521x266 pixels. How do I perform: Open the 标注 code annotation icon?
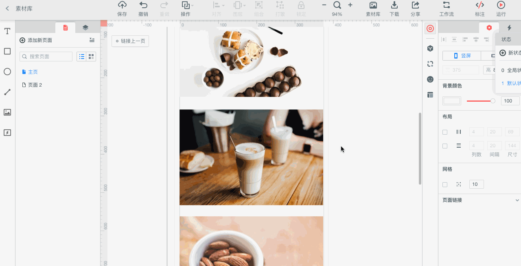click(480, 5)
